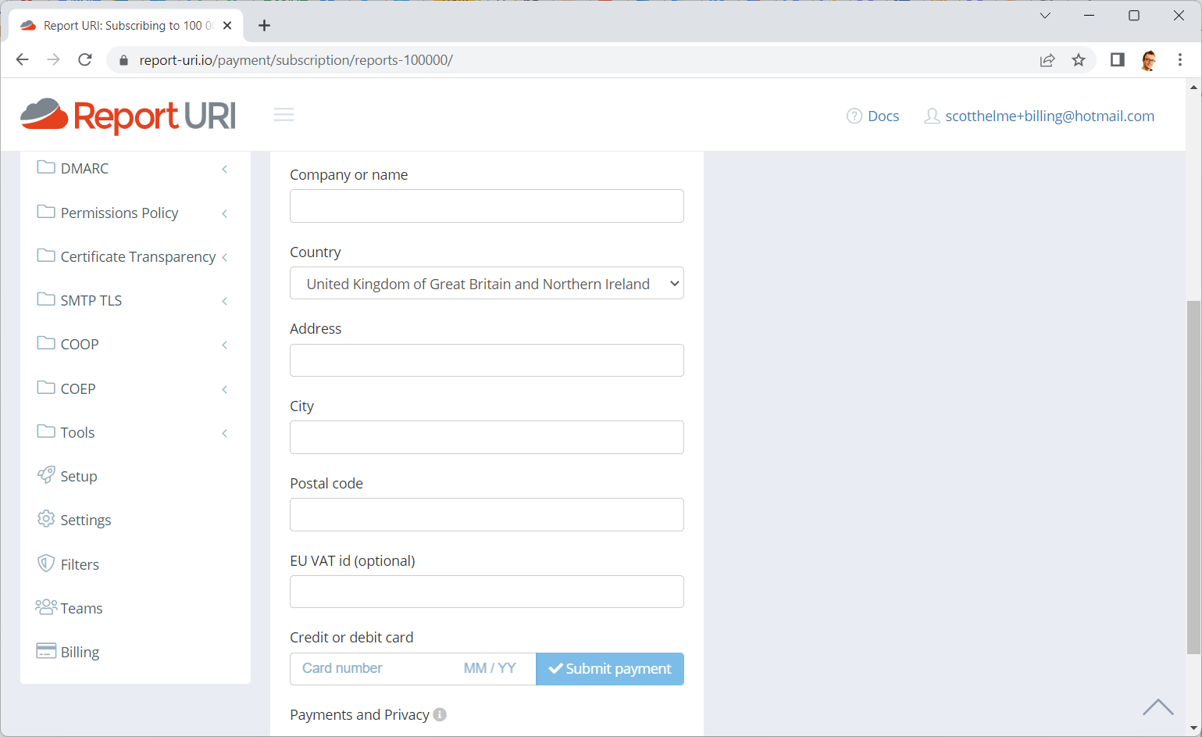Reload the page with the refresh icon
Screen dimensions: 1202x737
point(85,60)
